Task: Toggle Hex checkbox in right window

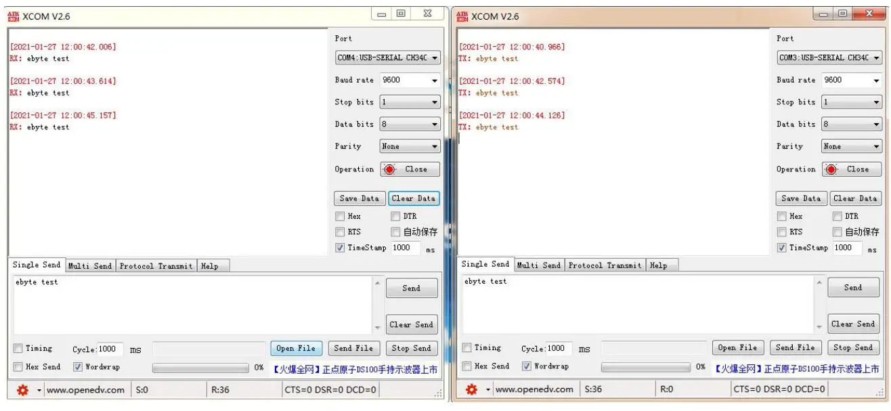Action: coord(782,217)
